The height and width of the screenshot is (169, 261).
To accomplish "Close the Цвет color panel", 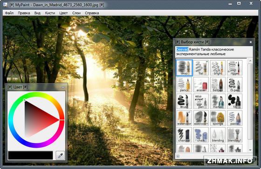I will [x=63, y=87].
